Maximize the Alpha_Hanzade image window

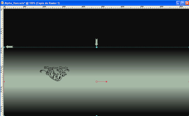182,3
